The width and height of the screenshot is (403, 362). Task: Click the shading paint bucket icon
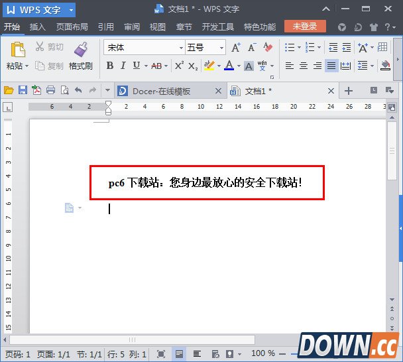(x=385, y=66)
